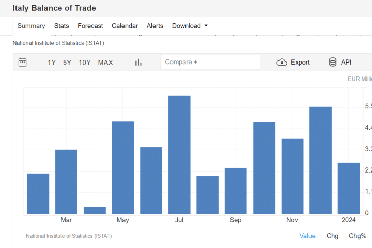
Task: Open the calendar date picker icon
Action: click(22, 63)
